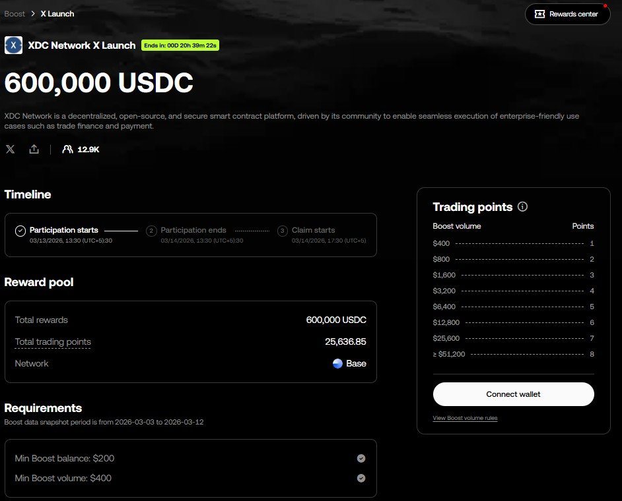Click the Total rewards 600,000 USDC value

click(336, 320)
